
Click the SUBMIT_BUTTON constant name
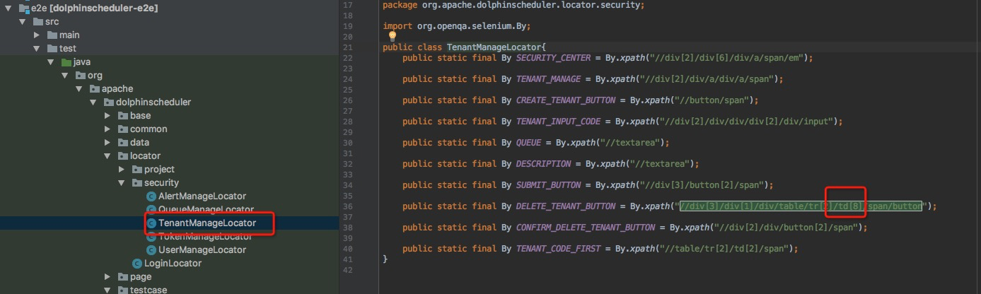coord(548,185)
